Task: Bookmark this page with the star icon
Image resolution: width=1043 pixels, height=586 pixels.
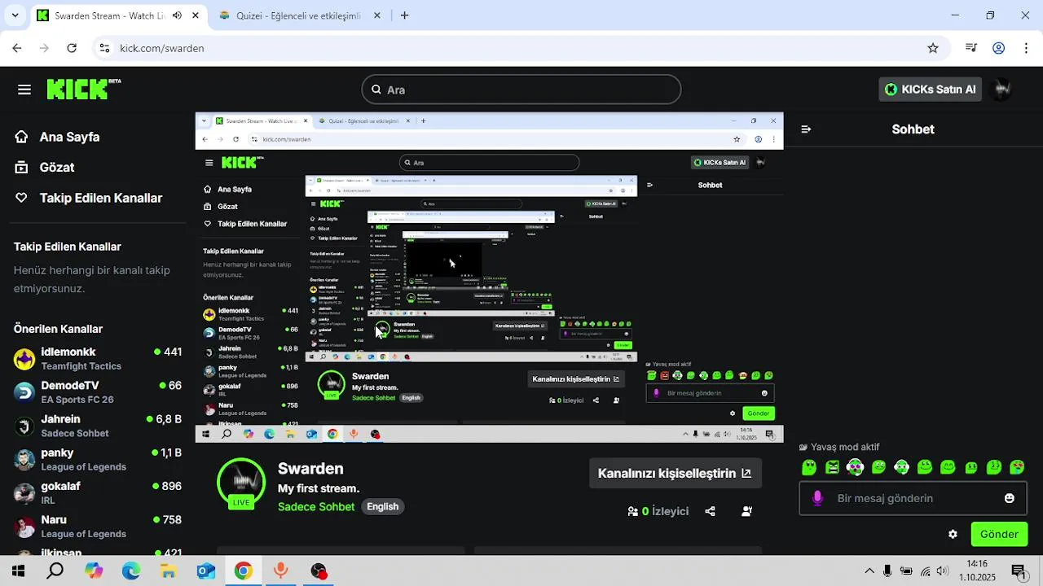Action: (x=933, y=48)
